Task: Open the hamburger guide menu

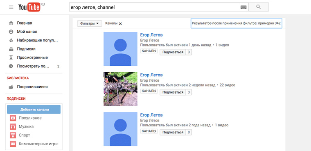Action: coord(11,7)
